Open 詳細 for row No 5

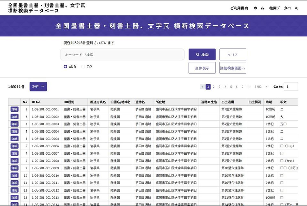(14, 139)
